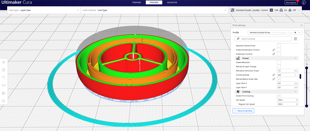
Task: Check Retract at Layer Change
Action: coord(279,67)
